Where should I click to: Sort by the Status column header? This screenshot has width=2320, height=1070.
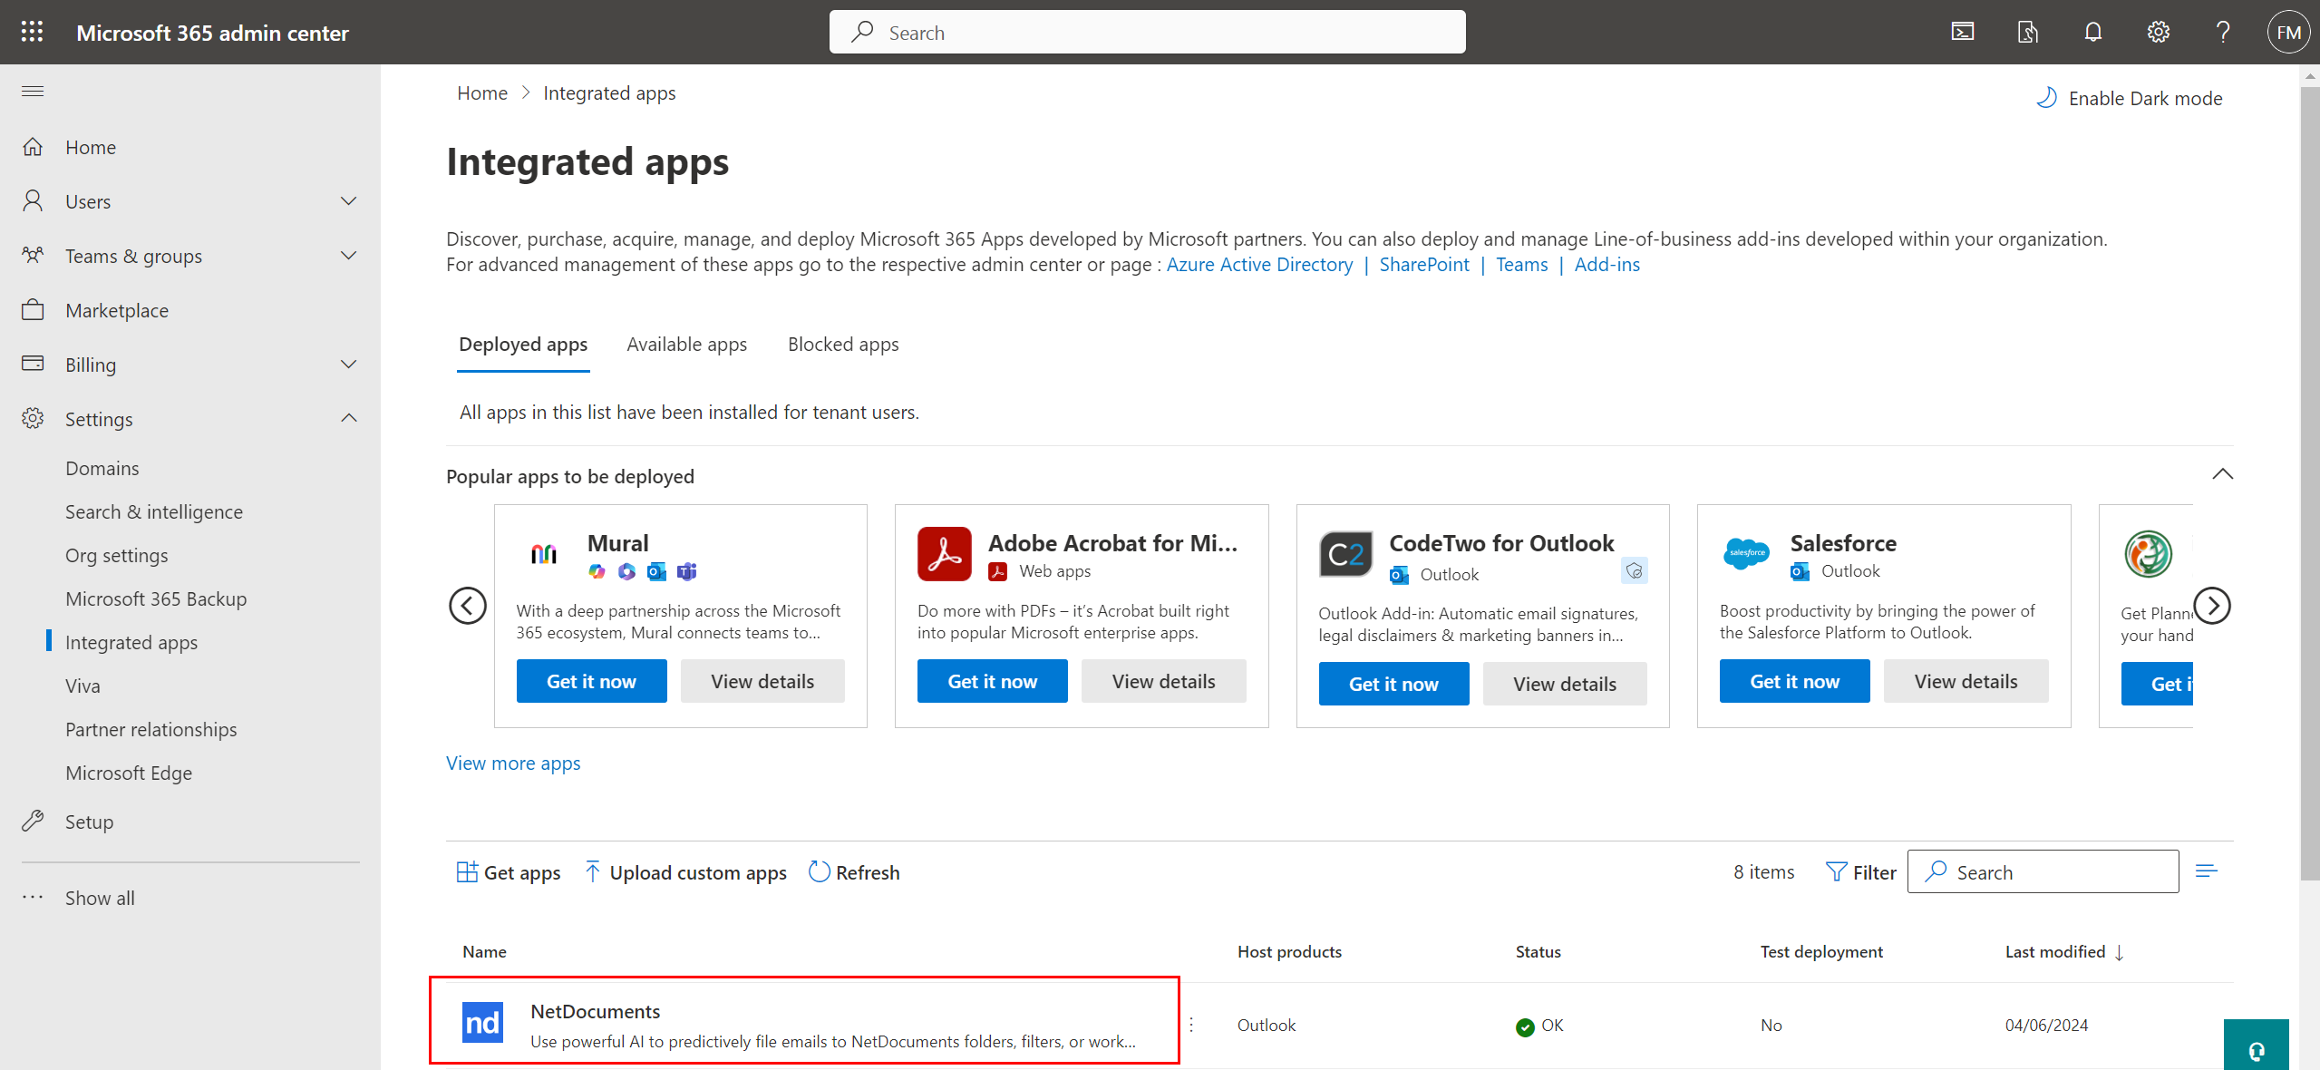point(1538,952)
